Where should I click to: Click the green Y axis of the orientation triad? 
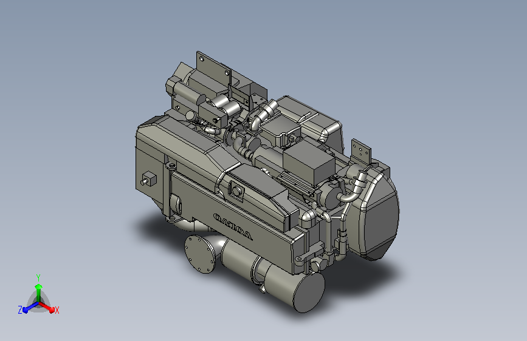click(x=39, y=292)
